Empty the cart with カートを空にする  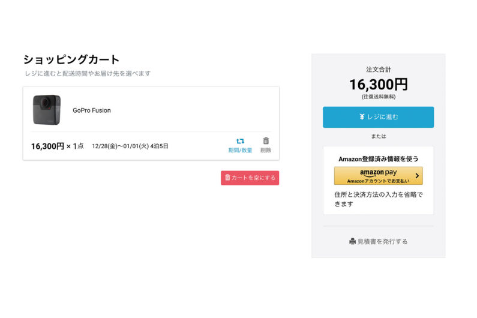(x=250, y=178)
